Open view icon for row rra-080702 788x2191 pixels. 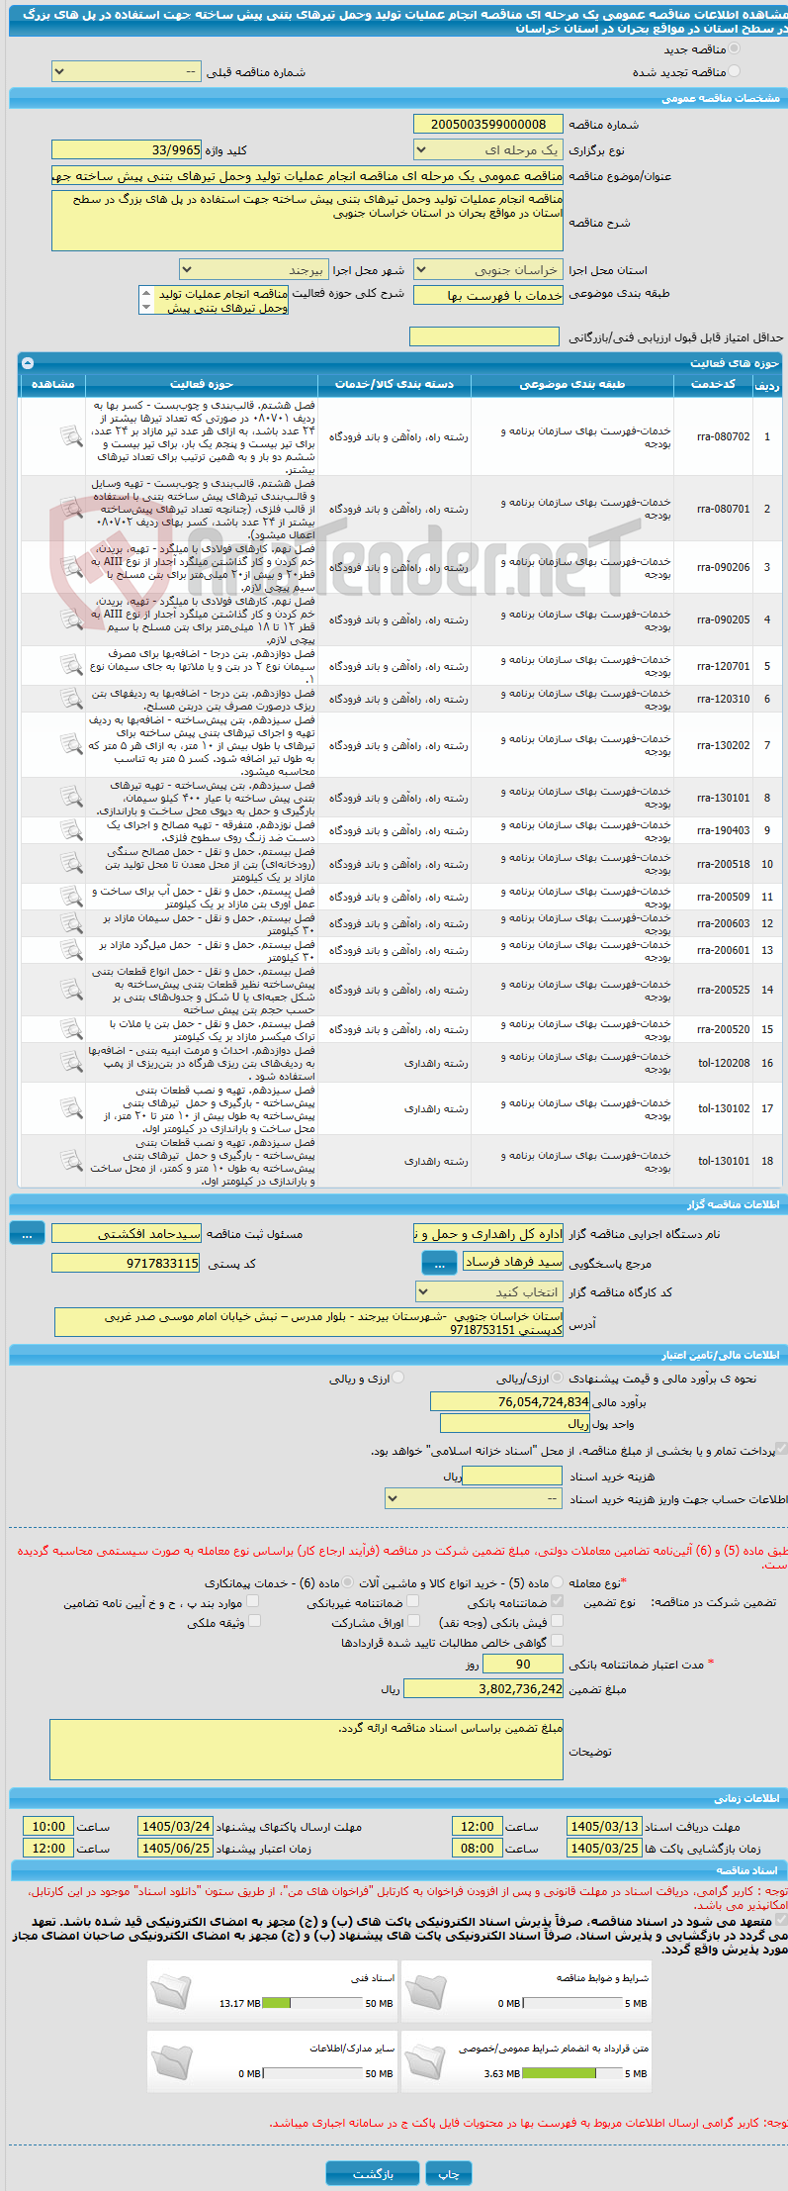pyautogui.click(x=70, y=435)
